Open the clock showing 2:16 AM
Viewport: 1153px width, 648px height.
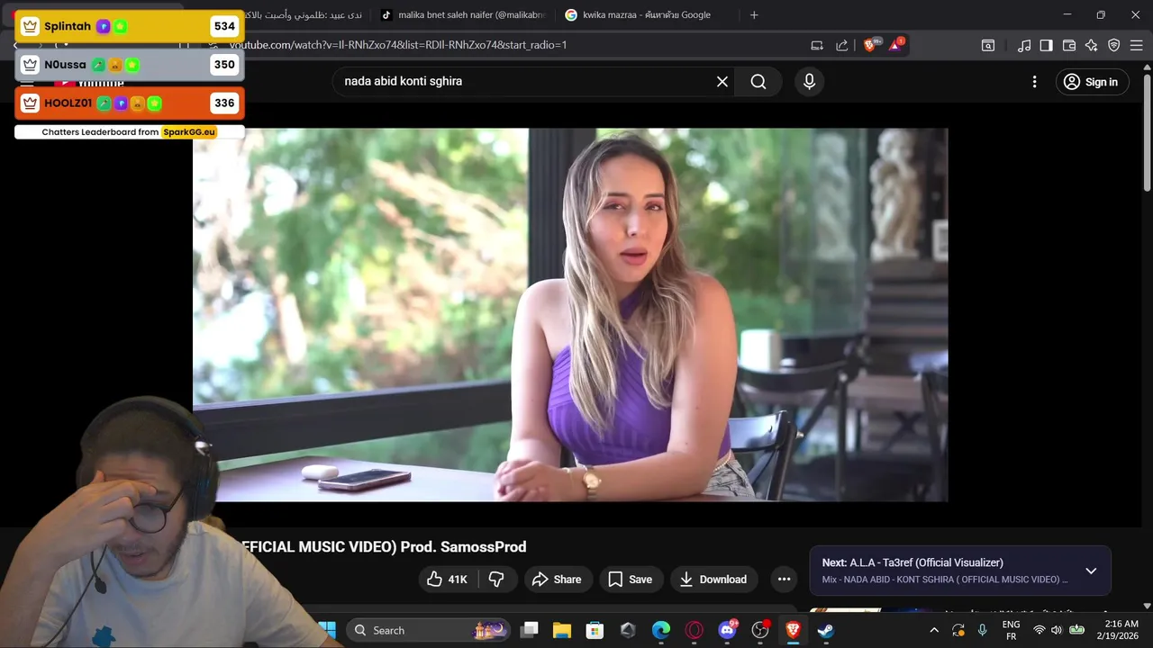pos(1117,630)
